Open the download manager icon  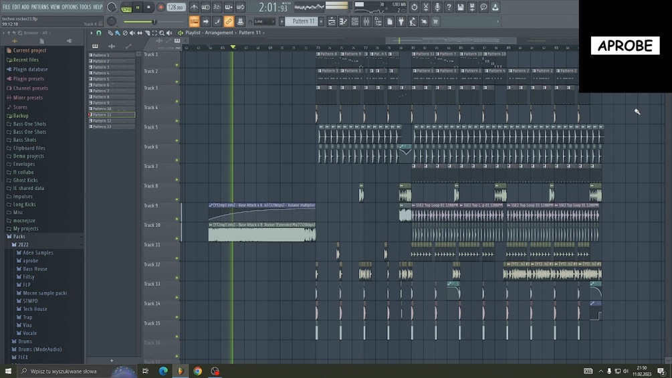pyautogui.click(x=495, y=7)
